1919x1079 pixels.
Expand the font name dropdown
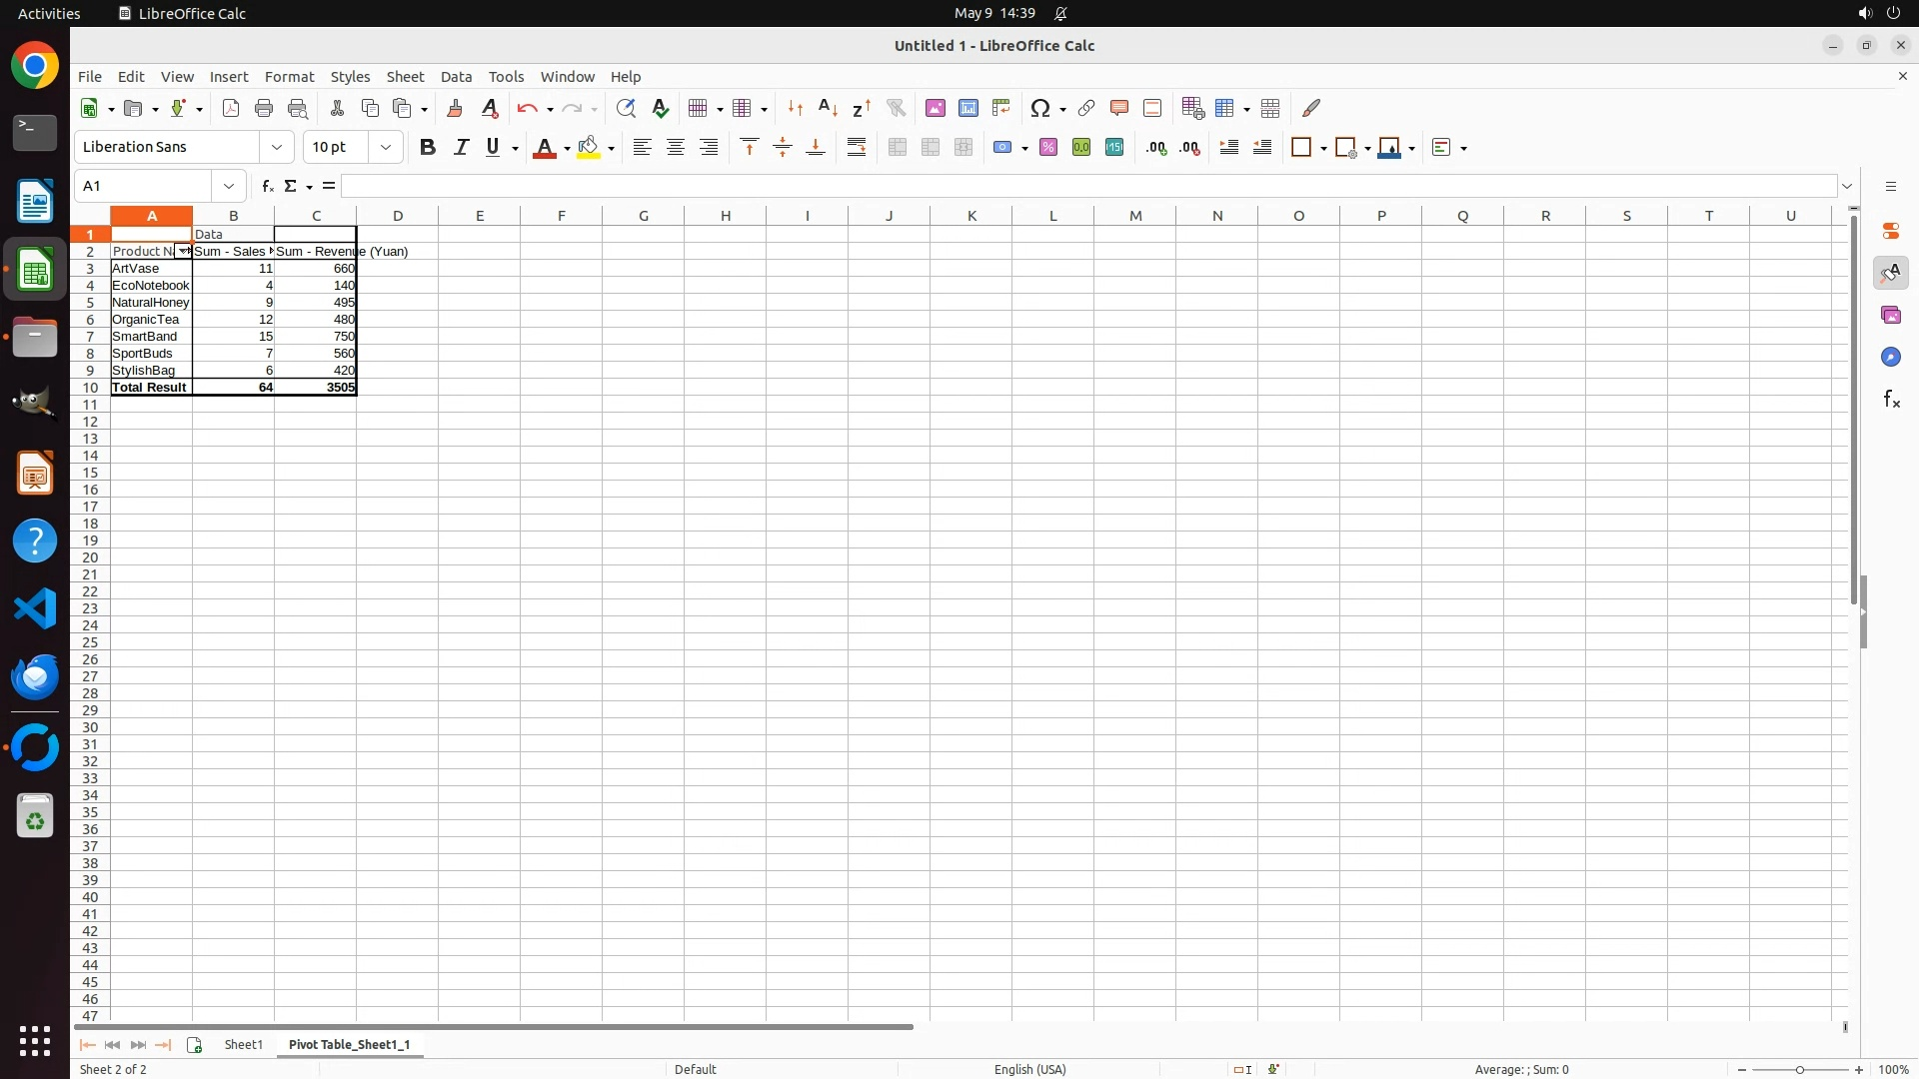click(x=277, y=148)
